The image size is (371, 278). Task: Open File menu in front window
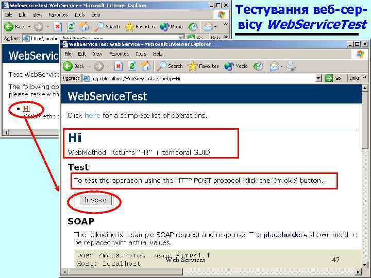click(x=68, y=54)
